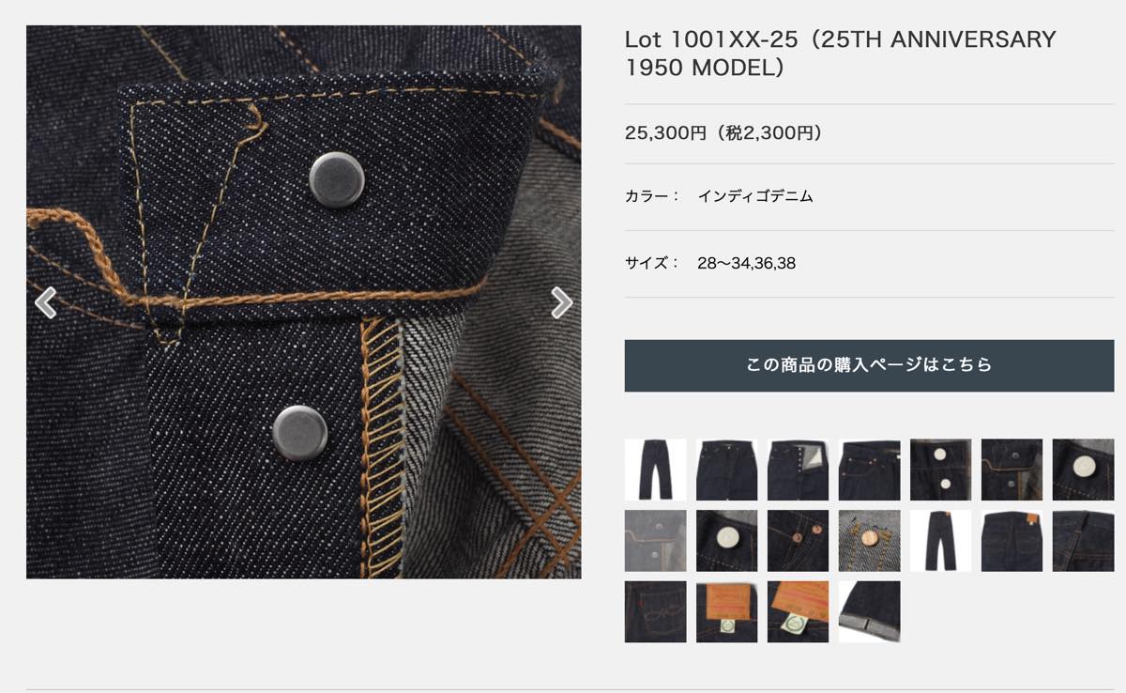This screenshot has width=1126, height=693.
Task: Select the full back view jeans thumbnail
Action: tap(940, 541)
